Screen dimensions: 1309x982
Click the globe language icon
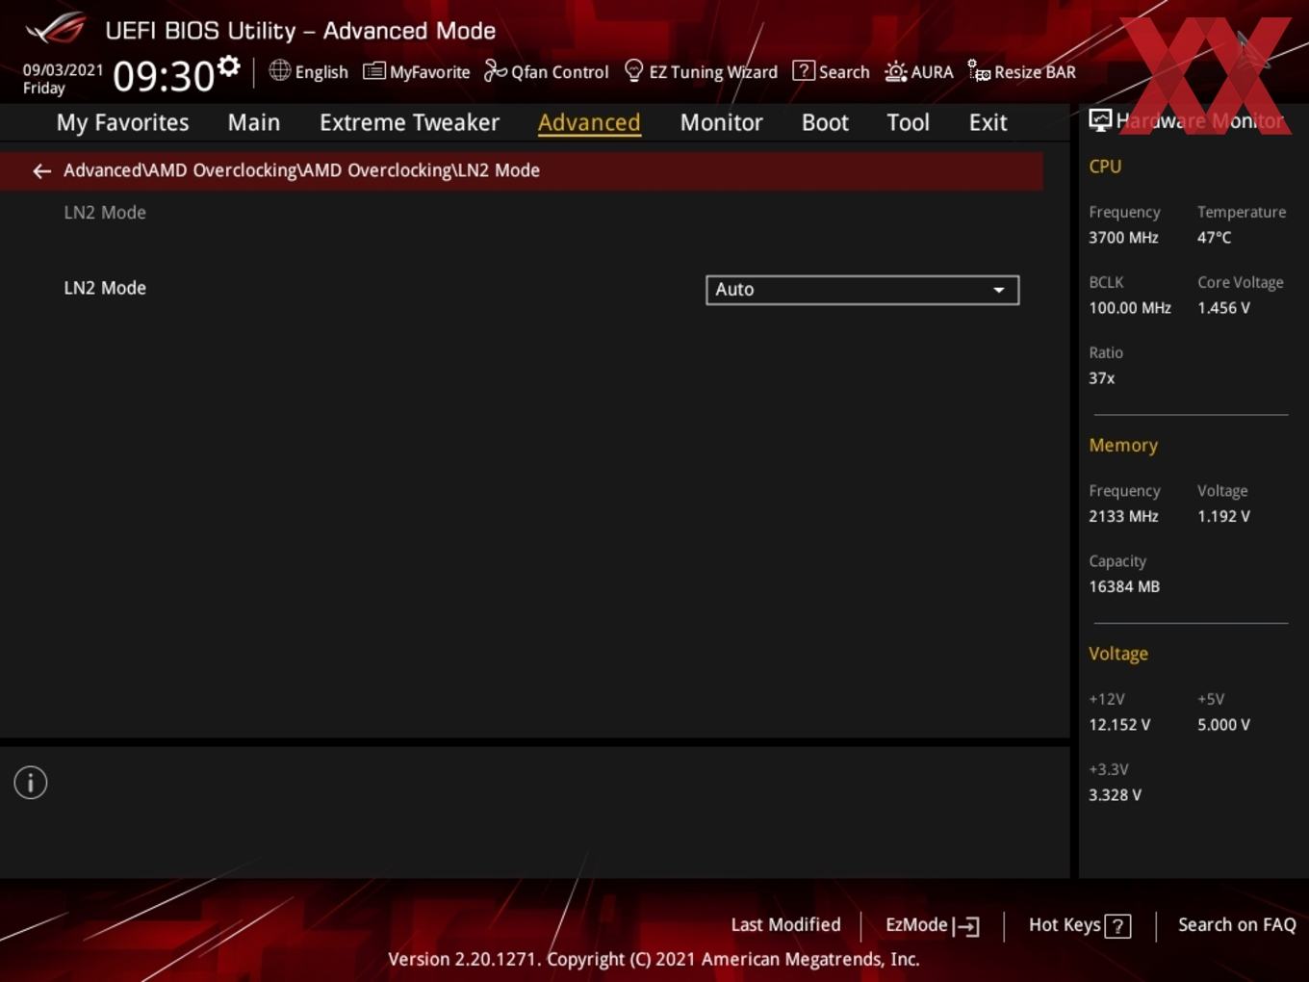(279, 70)
